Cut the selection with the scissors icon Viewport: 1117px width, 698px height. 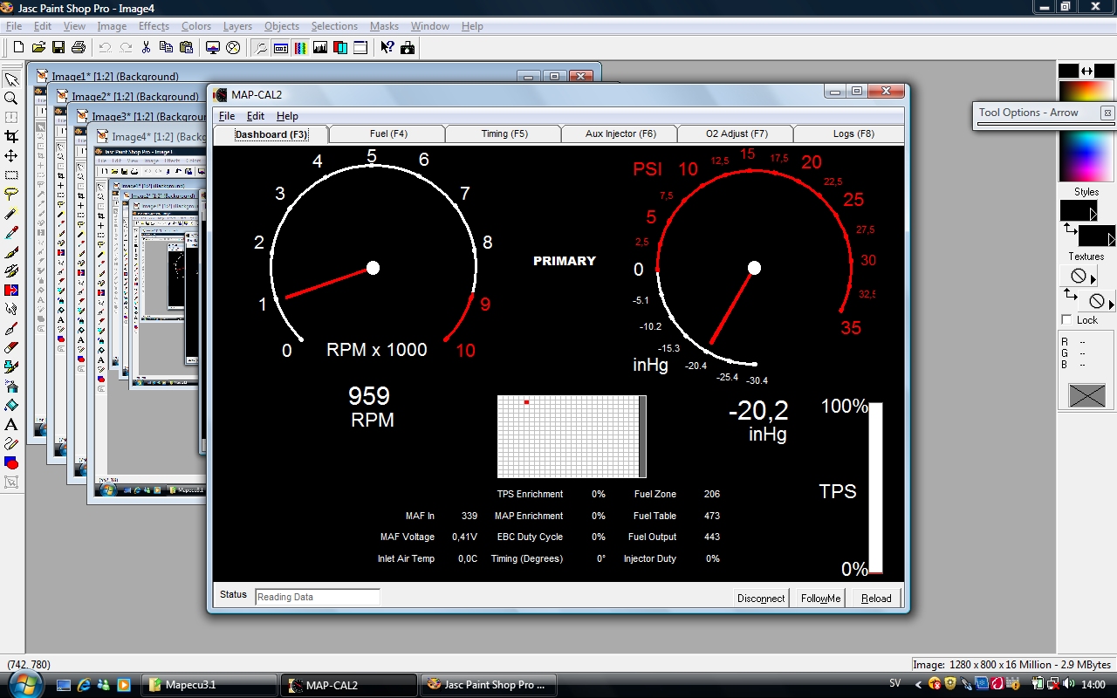click(x=146, y=47)
